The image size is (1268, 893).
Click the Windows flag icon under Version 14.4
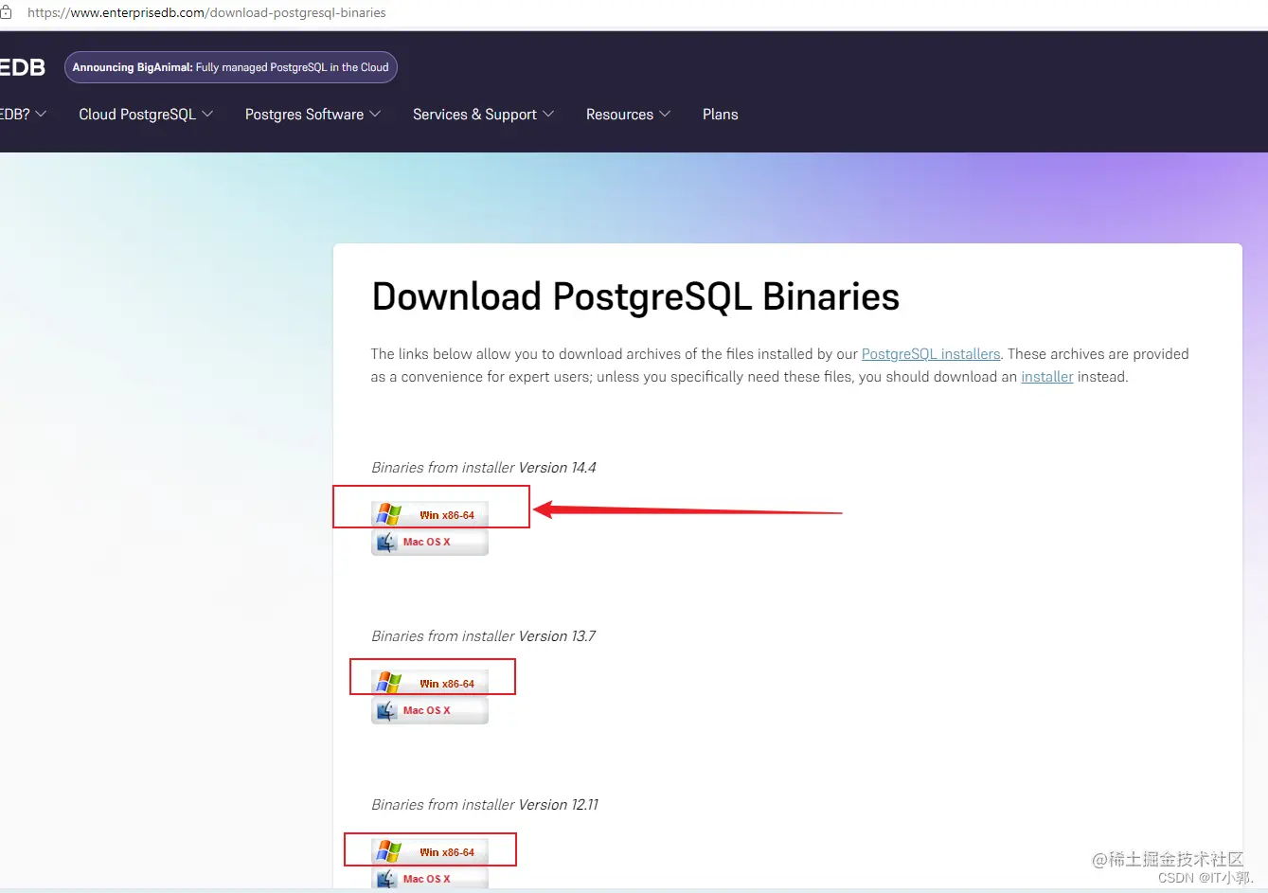click(x=389, y=514)
